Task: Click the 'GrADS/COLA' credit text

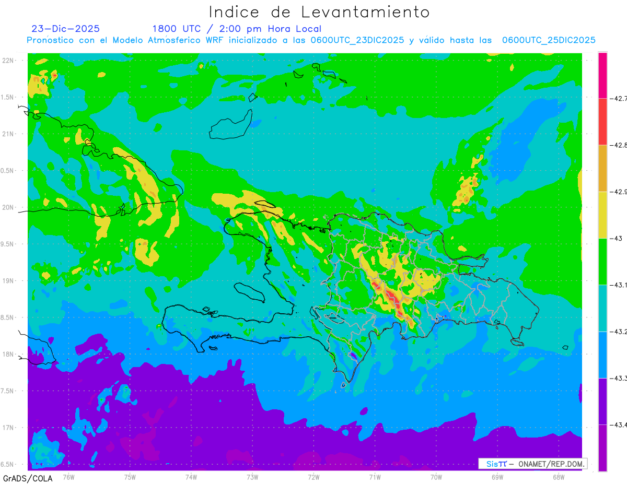Action: click(x=28, y=478)
